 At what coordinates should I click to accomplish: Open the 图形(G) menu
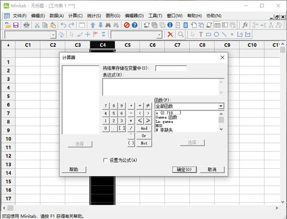point(113,16)
